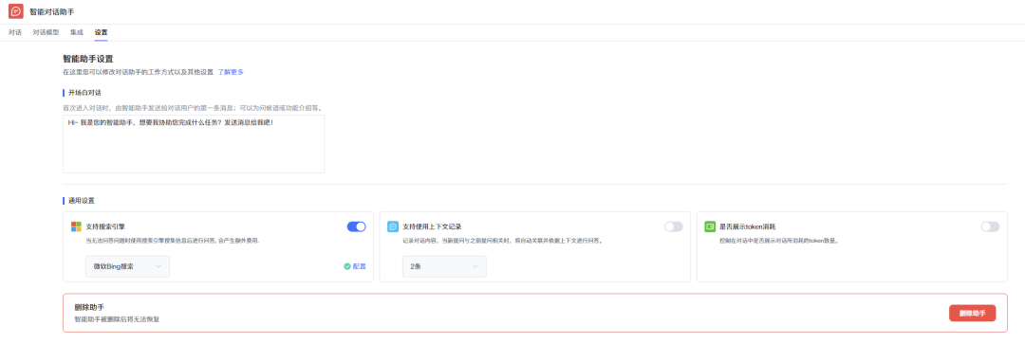Open the 微软Bing搜索 dropdown
This screenshot has height=343, width=1025.
pyautogui.click(x=127, y=266)
